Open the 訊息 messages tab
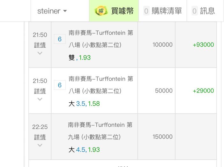 coord(205,11)
